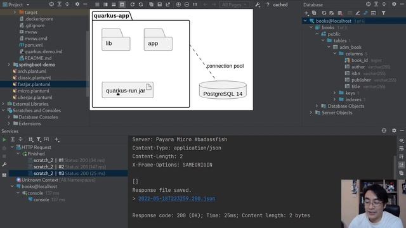Expand the springboot-demo module
406x228 pixels.
point(9,65)
